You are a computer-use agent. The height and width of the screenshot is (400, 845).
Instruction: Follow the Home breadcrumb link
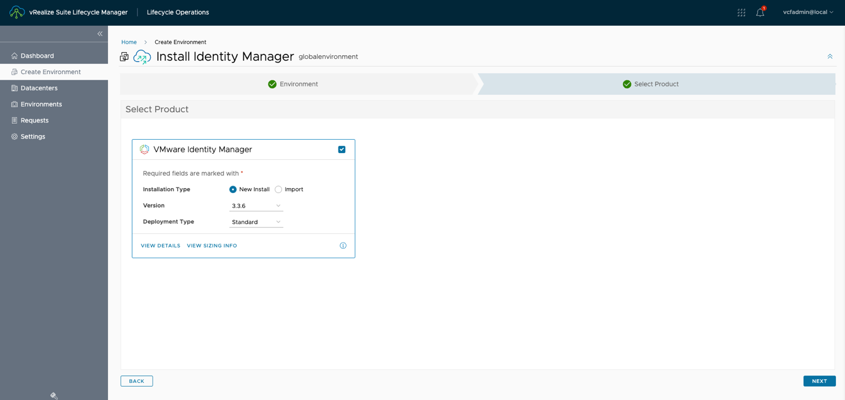click(x=129, y=42)
